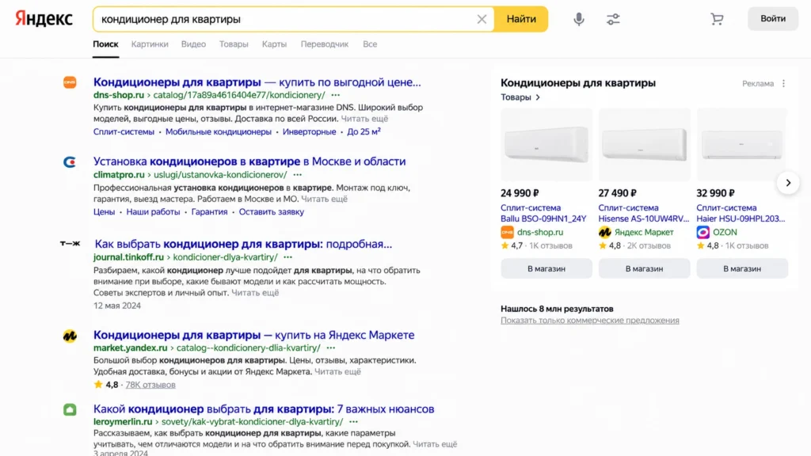This screenshot has width=811, height=456.
Task: Clear the search query with X icon
Action: (x=482, y=19)
